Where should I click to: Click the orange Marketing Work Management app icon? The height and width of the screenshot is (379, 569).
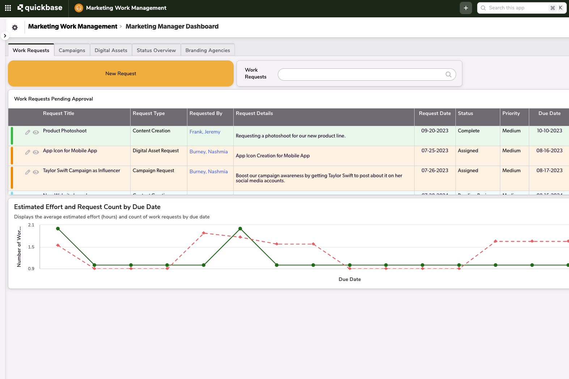[x=78, y=8]
